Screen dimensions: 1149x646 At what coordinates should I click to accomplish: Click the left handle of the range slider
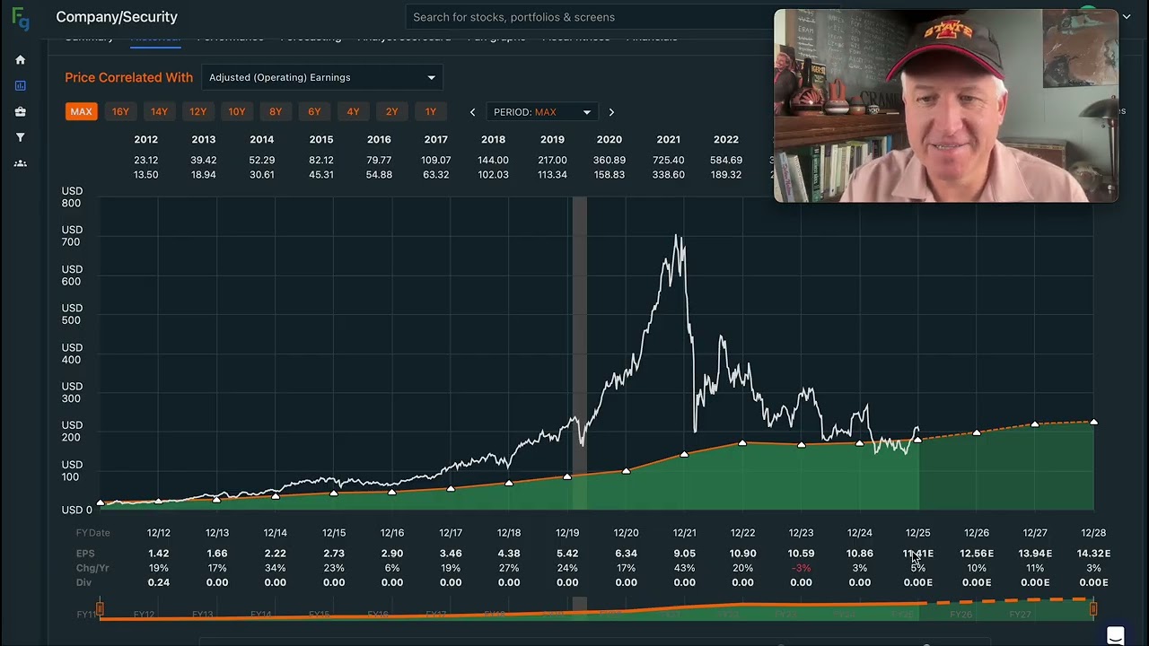(100, 610)
